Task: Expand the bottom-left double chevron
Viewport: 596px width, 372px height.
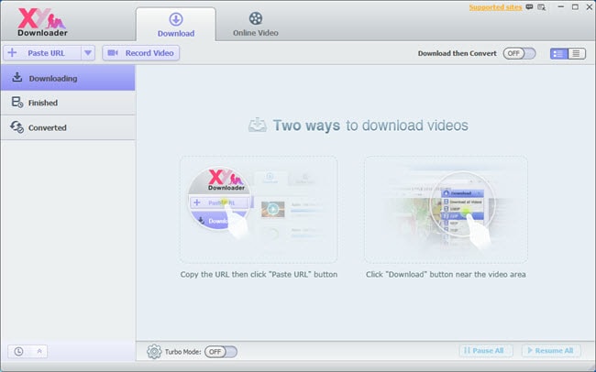Action: (39, 352)
